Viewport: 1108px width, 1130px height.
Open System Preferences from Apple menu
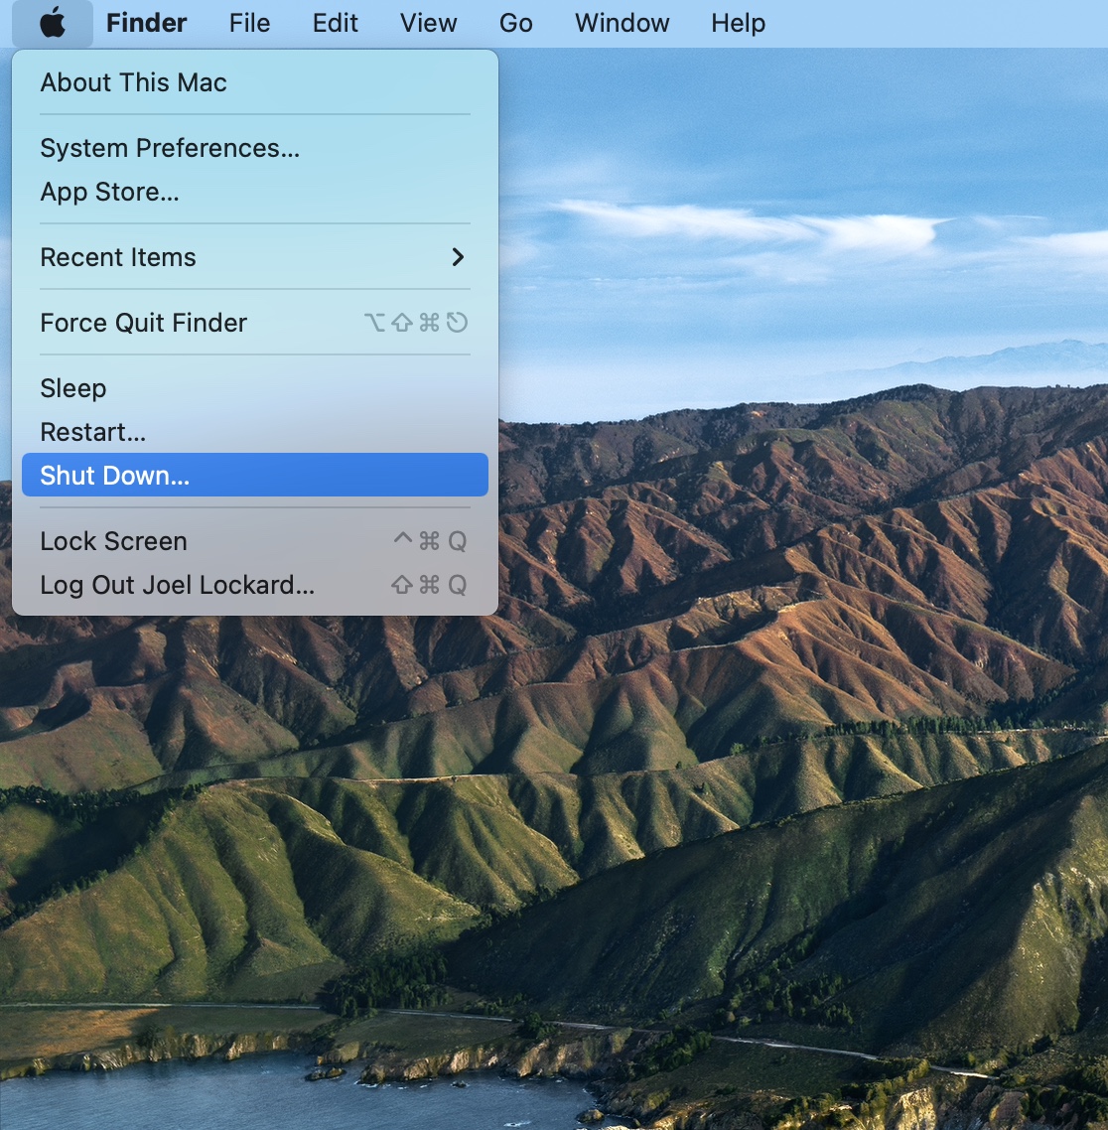pyautogui.click(x=255, y=148)
